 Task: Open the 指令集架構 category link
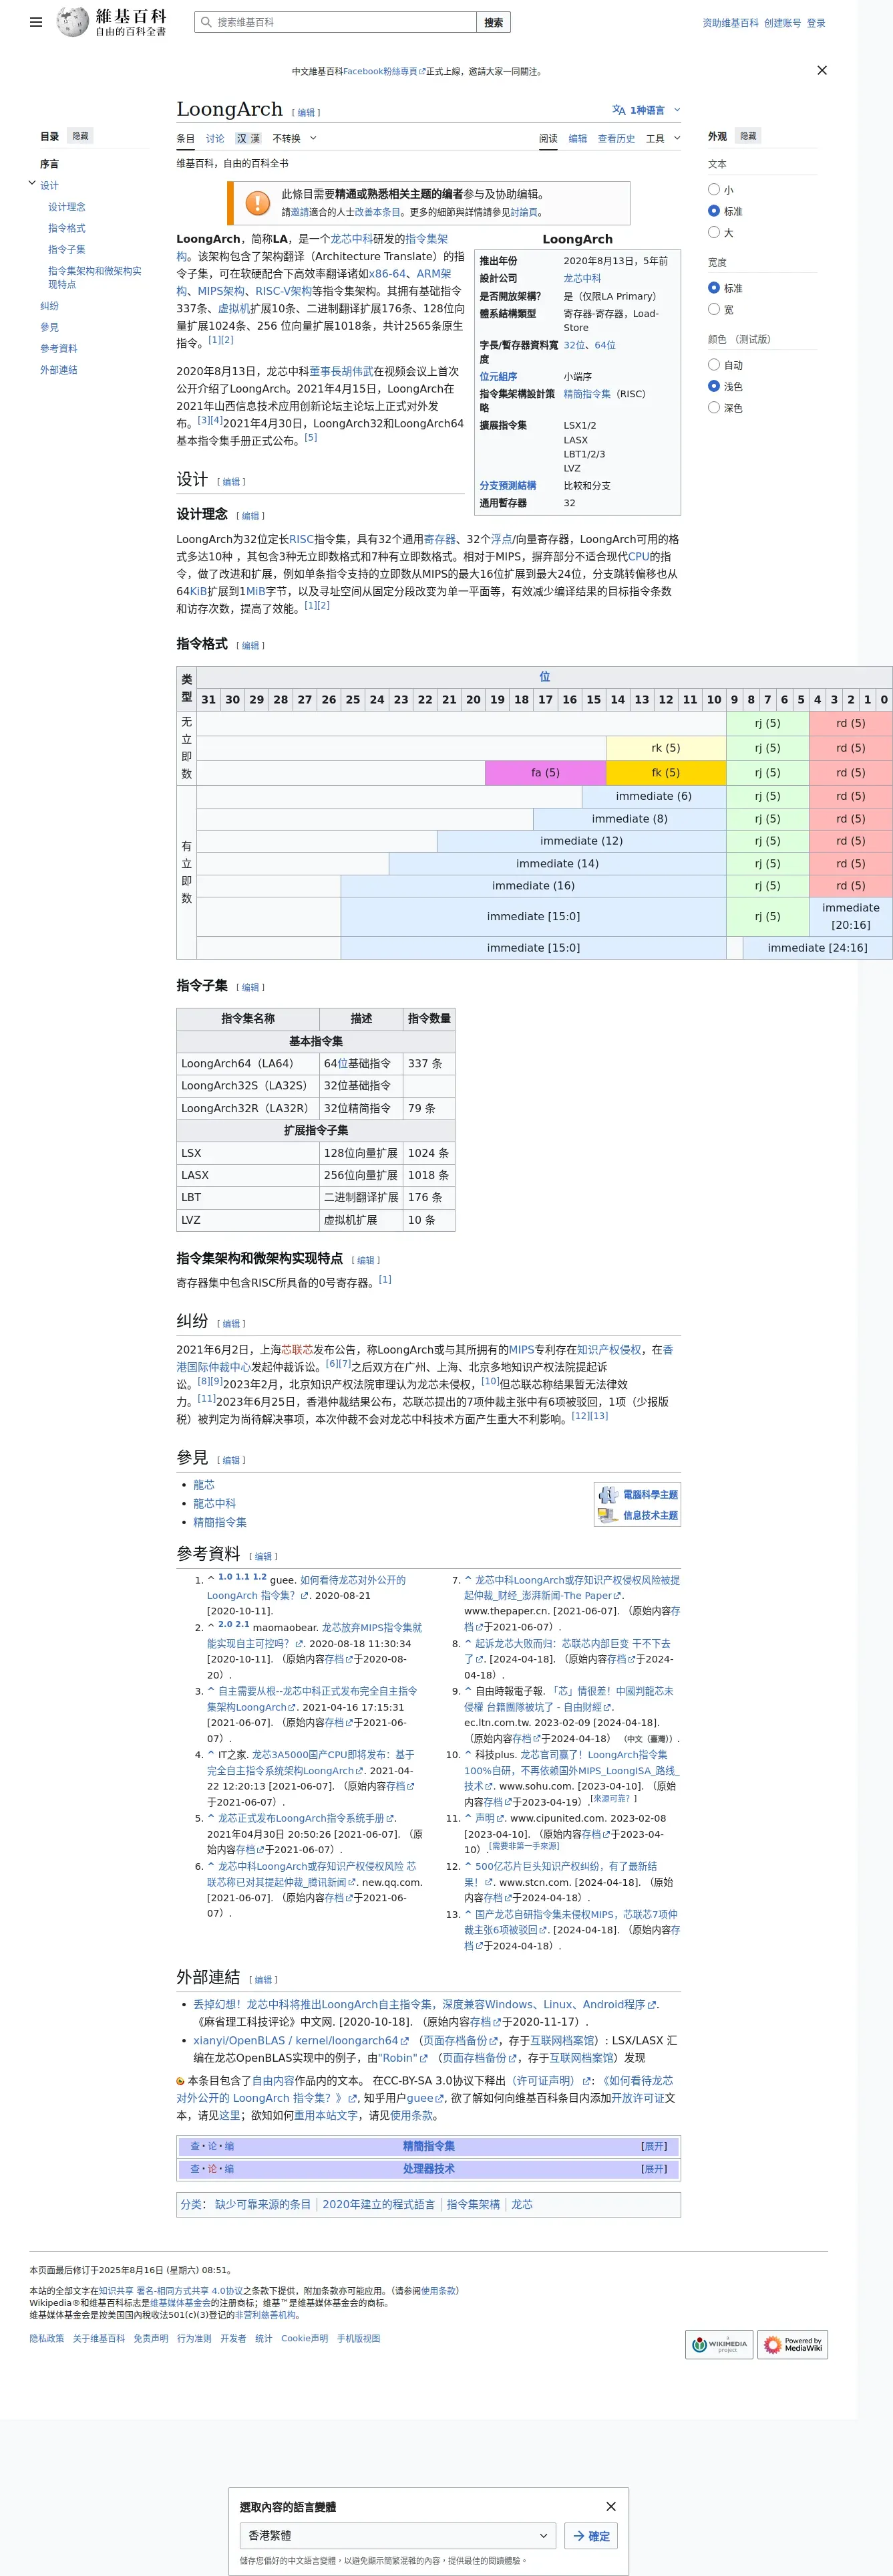474,2204
